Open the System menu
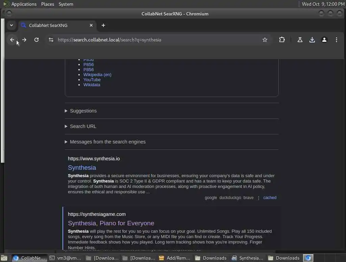This screenshot has width=346, height=262. [x=66, y=4]
